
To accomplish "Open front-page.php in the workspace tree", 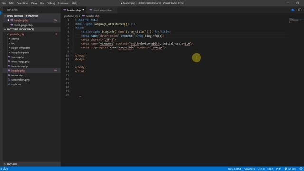I will coord(20,61).
